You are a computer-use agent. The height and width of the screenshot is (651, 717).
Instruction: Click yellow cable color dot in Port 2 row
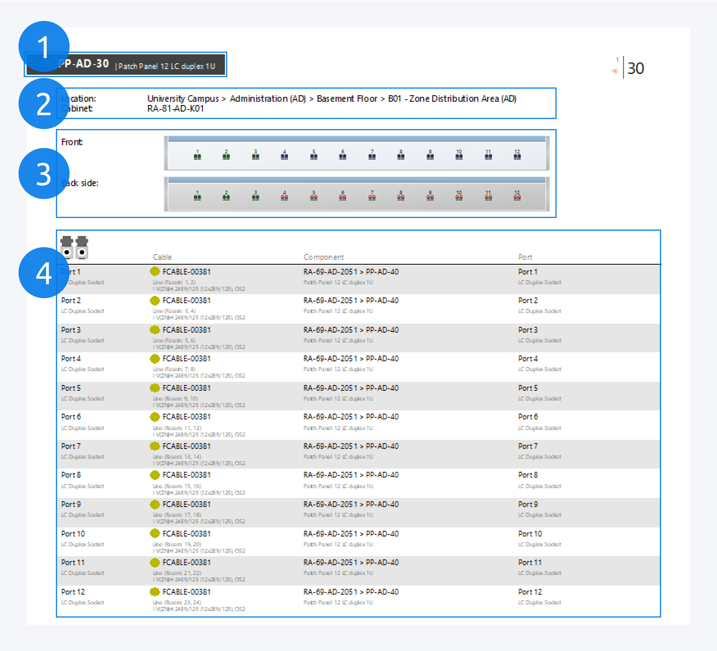point(155,301)
